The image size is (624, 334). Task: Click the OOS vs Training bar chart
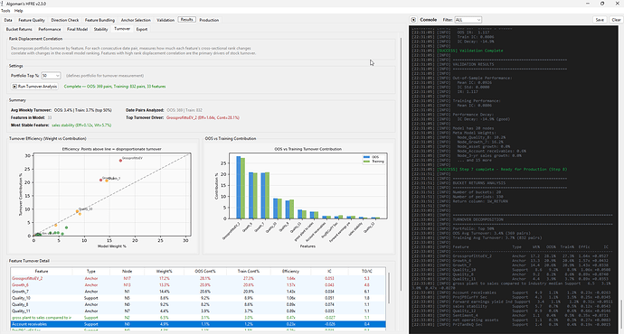coord(298,198)
